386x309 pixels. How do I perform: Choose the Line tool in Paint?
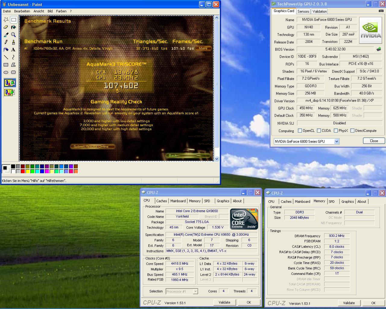pos(6,57)
